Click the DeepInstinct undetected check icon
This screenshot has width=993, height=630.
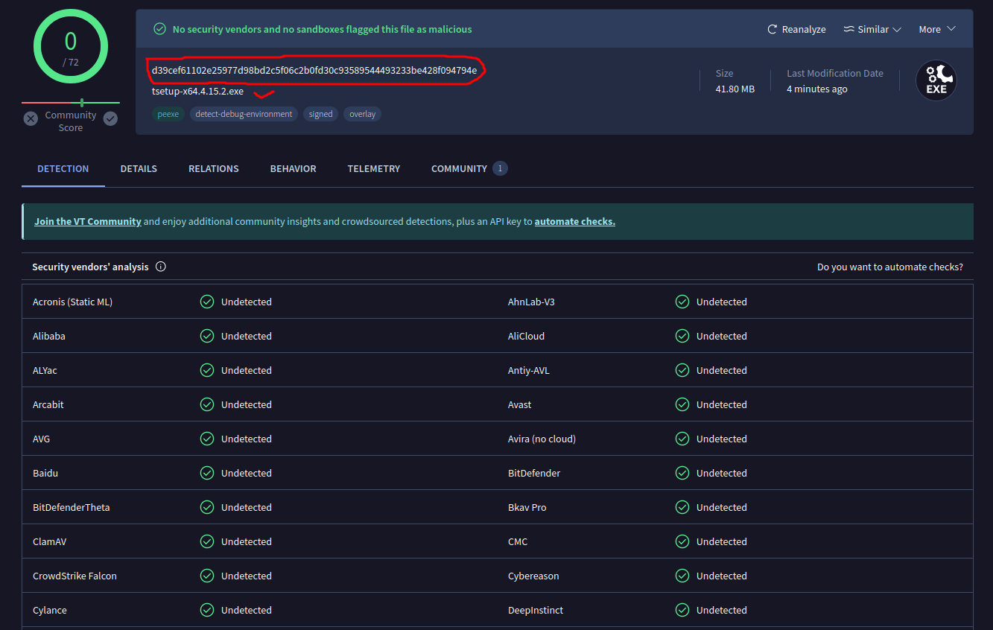coord(682,610)
